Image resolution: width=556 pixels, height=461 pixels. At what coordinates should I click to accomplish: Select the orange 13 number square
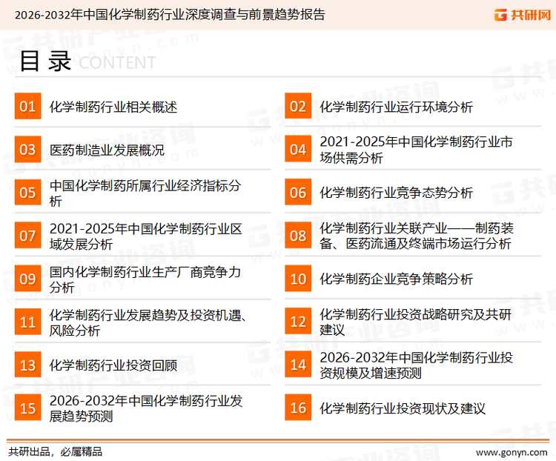[27, 365]
